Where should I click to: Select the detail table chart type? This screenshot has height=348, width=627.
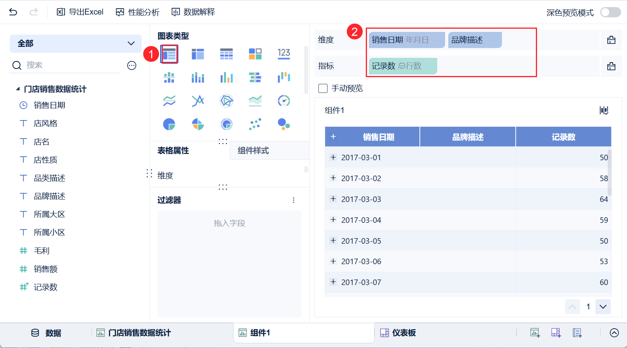pyautogui.click(x=226, y=54)
